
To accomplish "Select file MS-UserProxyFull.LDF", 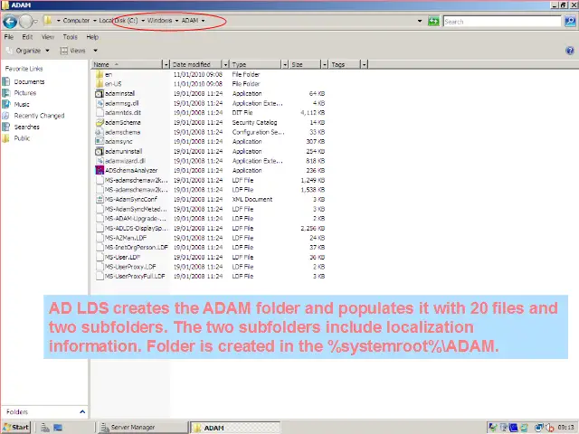I will pos(135,277).
